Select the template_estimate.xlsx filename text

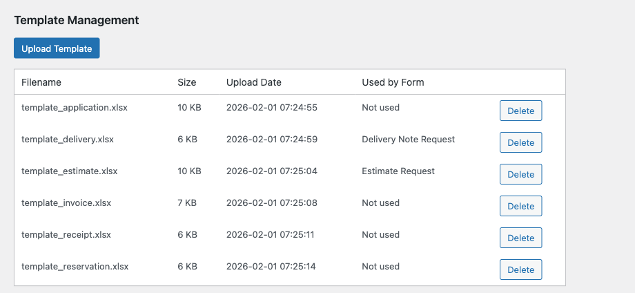pyautogui.click(x=70, y=171)
